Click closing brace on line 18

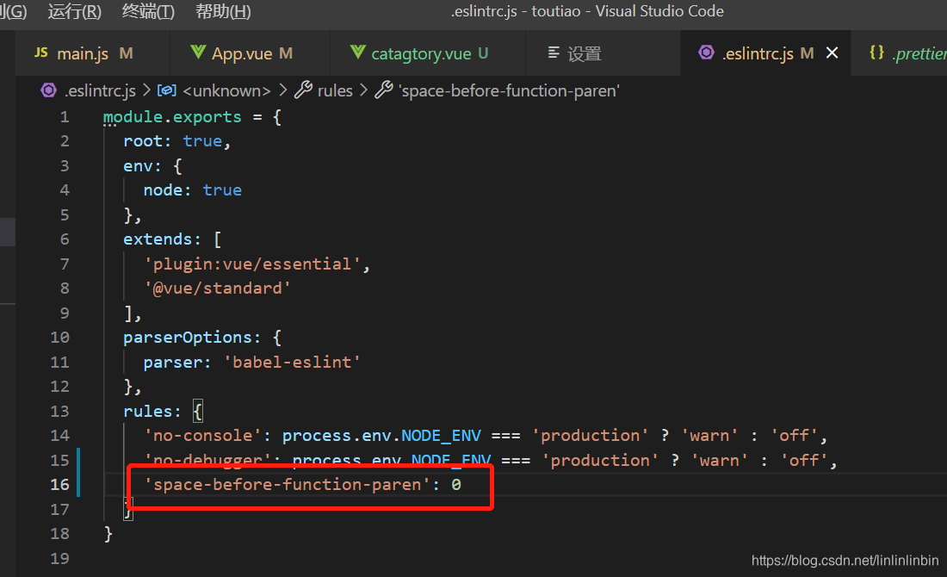click(108, 533)
